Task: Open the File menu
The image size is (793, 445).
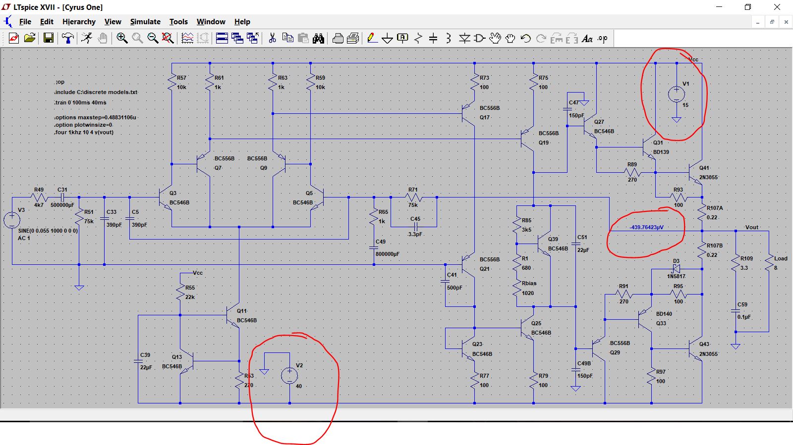Action: [x=25, y=22]
